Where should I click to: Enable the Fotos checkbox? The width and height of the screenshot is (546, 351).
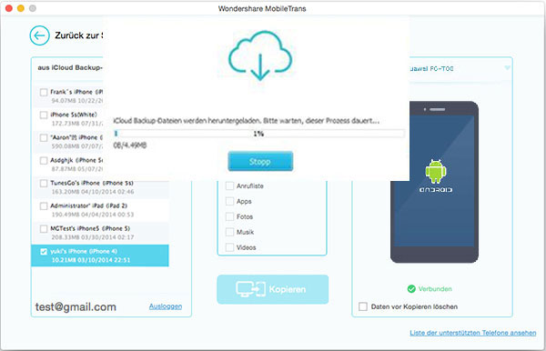[229, 216]
